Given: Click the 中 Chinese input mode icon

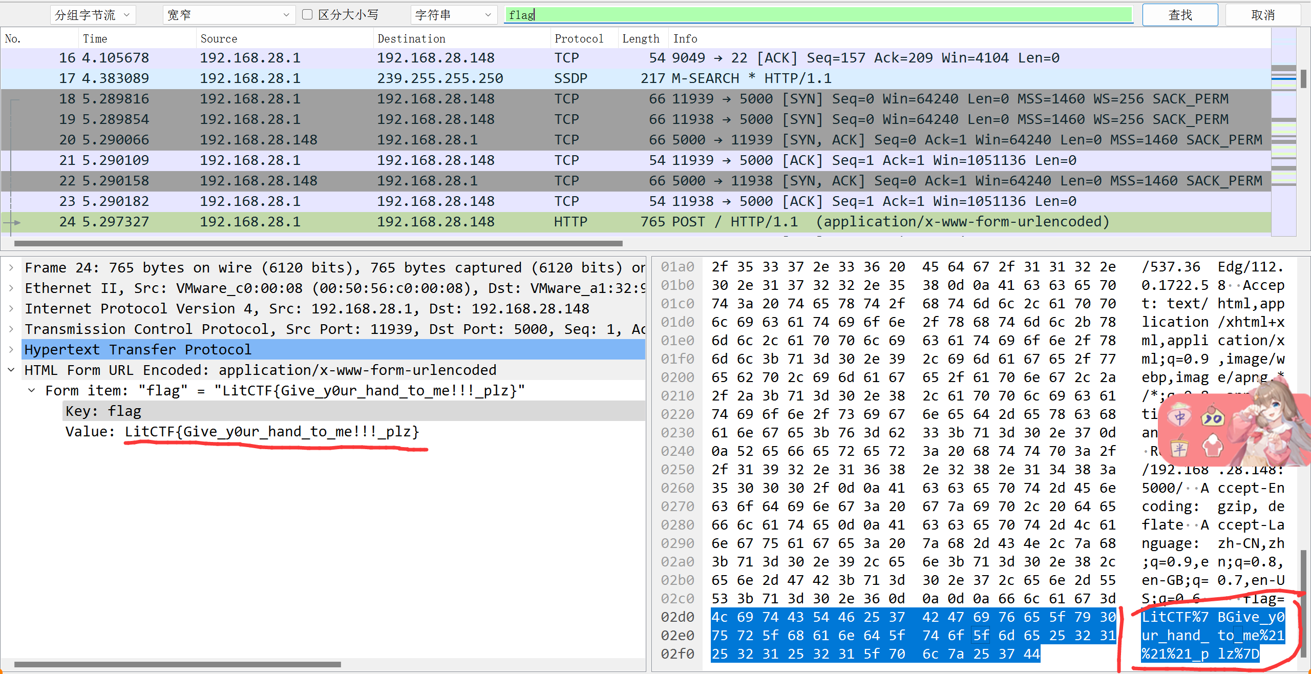Looking at the screenshot, I should [1179, 417].
